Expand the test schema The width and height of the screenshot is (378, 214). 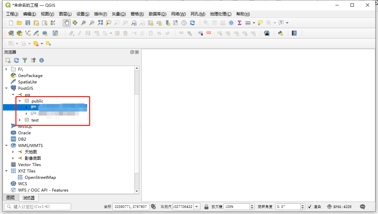tap(20, 120)
